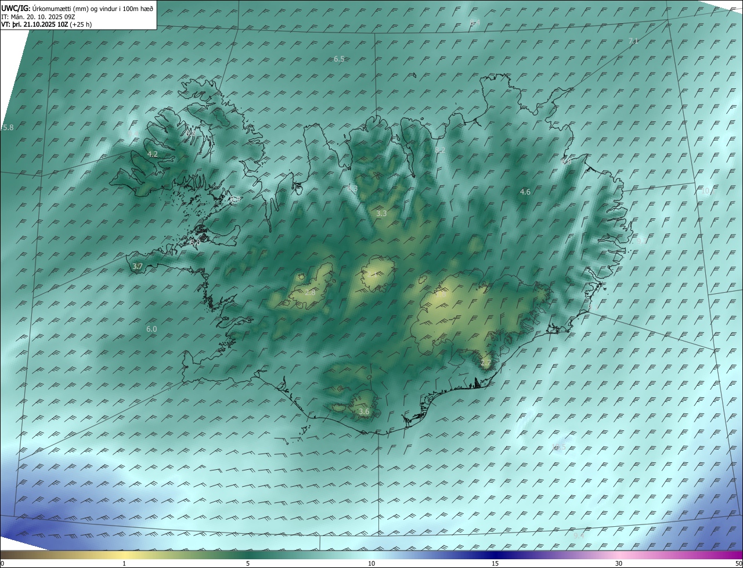Click the 10 tick on the color scale
Image resolution: width=743 pixels, height=568 pixels.
coord(371,563)
